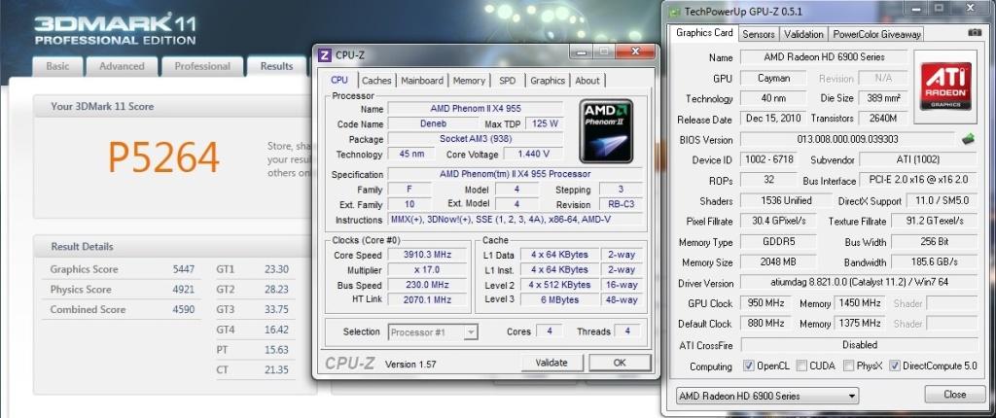Viewport: 996px width, 418px height.
Task: Click the Texture Fillrate 91.2 GTexel/s field
Action: (x=934, y=221)
